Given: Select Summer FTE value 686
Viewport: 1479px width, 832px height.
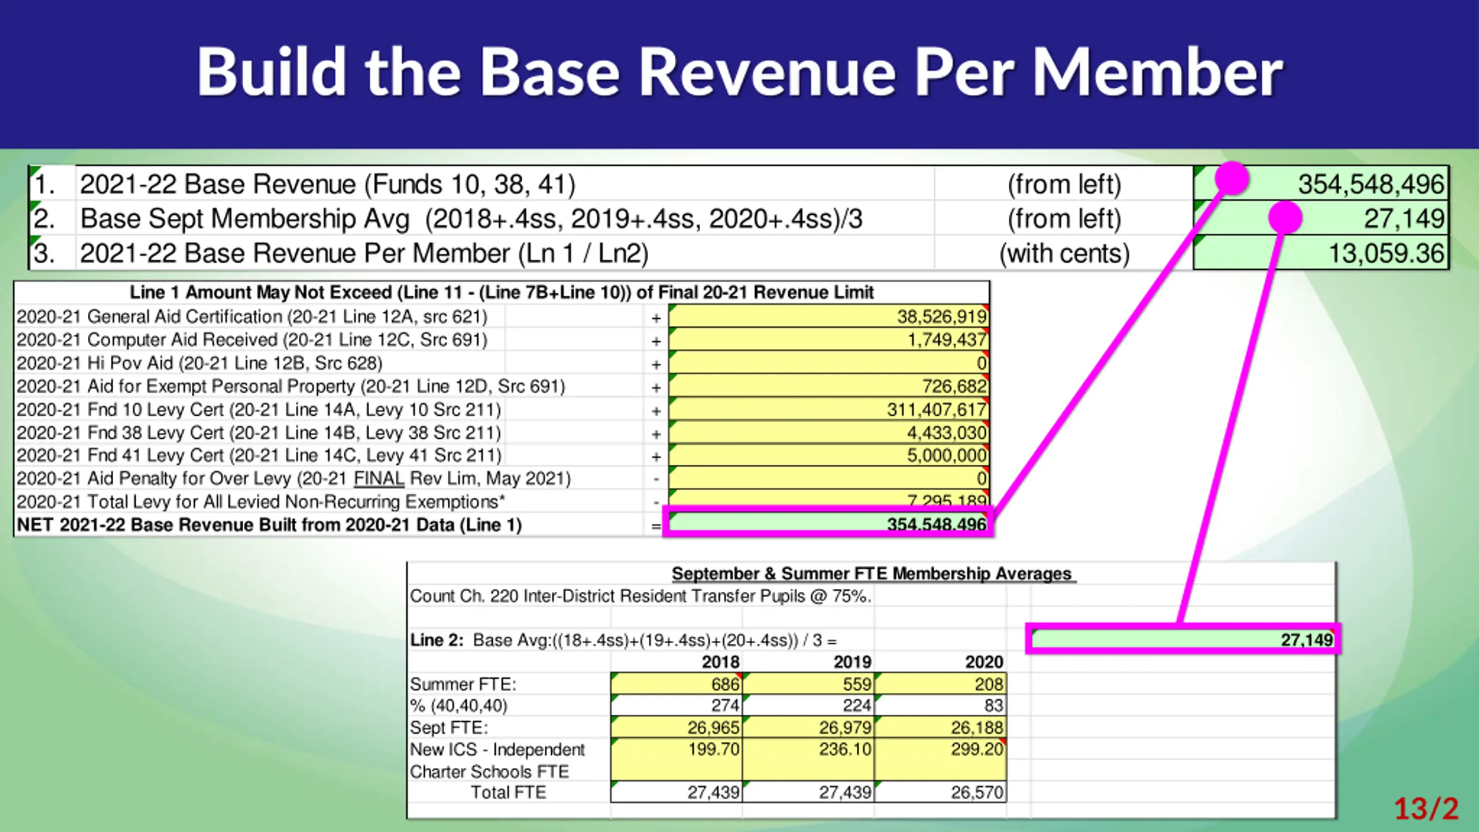Looking at the screenshot, I should (x=725, y=684).
